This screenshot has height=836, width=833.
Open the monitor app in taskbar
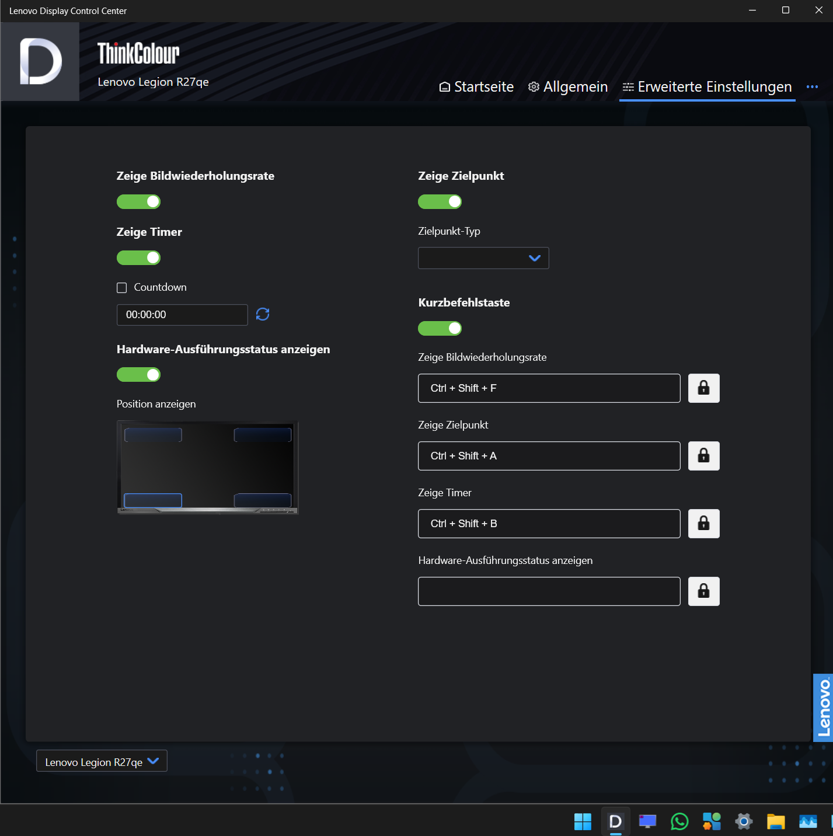point(647,821)
